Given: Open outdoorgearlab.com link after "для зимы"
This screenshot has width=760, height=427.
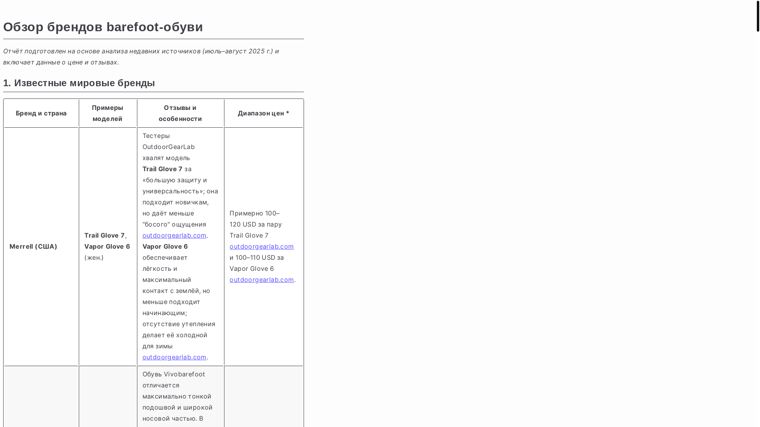Looking at the screenshot, I should click(174, 357).
